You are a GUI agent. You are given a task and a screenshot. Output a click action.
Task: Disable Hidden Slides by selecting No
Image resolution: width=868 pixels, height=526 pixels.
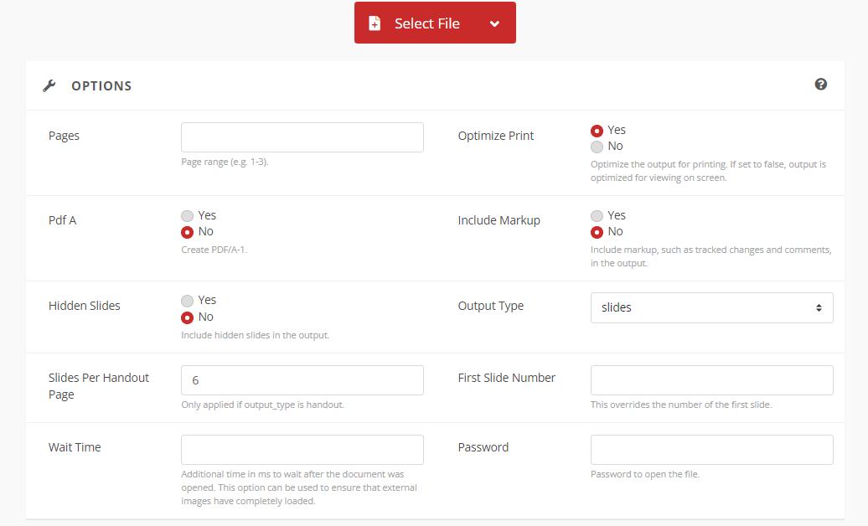click(186, 317)
